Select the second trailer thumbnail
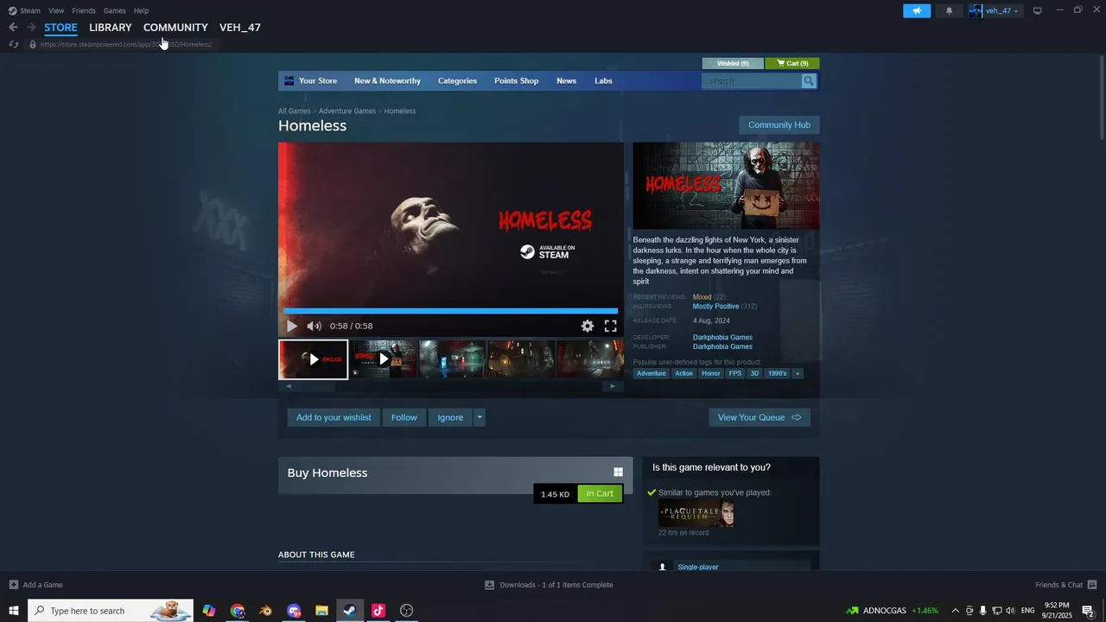Image resolution: width=1106 pixels, height=622 pixels. click(x=384, y=359)
